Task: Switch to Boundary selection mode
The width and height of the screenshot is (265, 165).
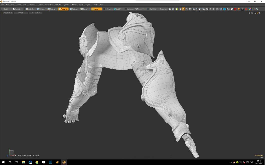Action: [x=52, y=9]
